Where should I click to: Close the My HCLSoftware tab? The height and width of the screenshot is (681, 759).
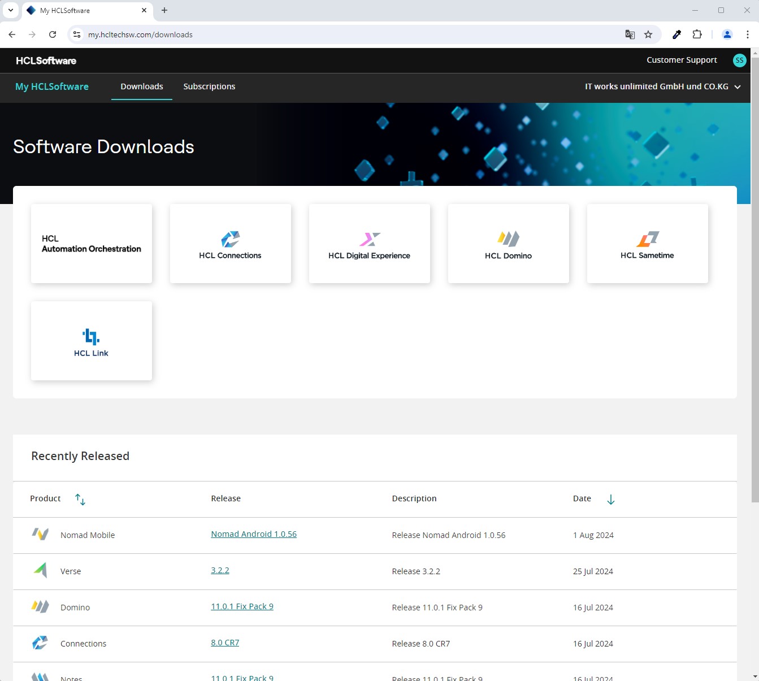click(x=144, y=10)
